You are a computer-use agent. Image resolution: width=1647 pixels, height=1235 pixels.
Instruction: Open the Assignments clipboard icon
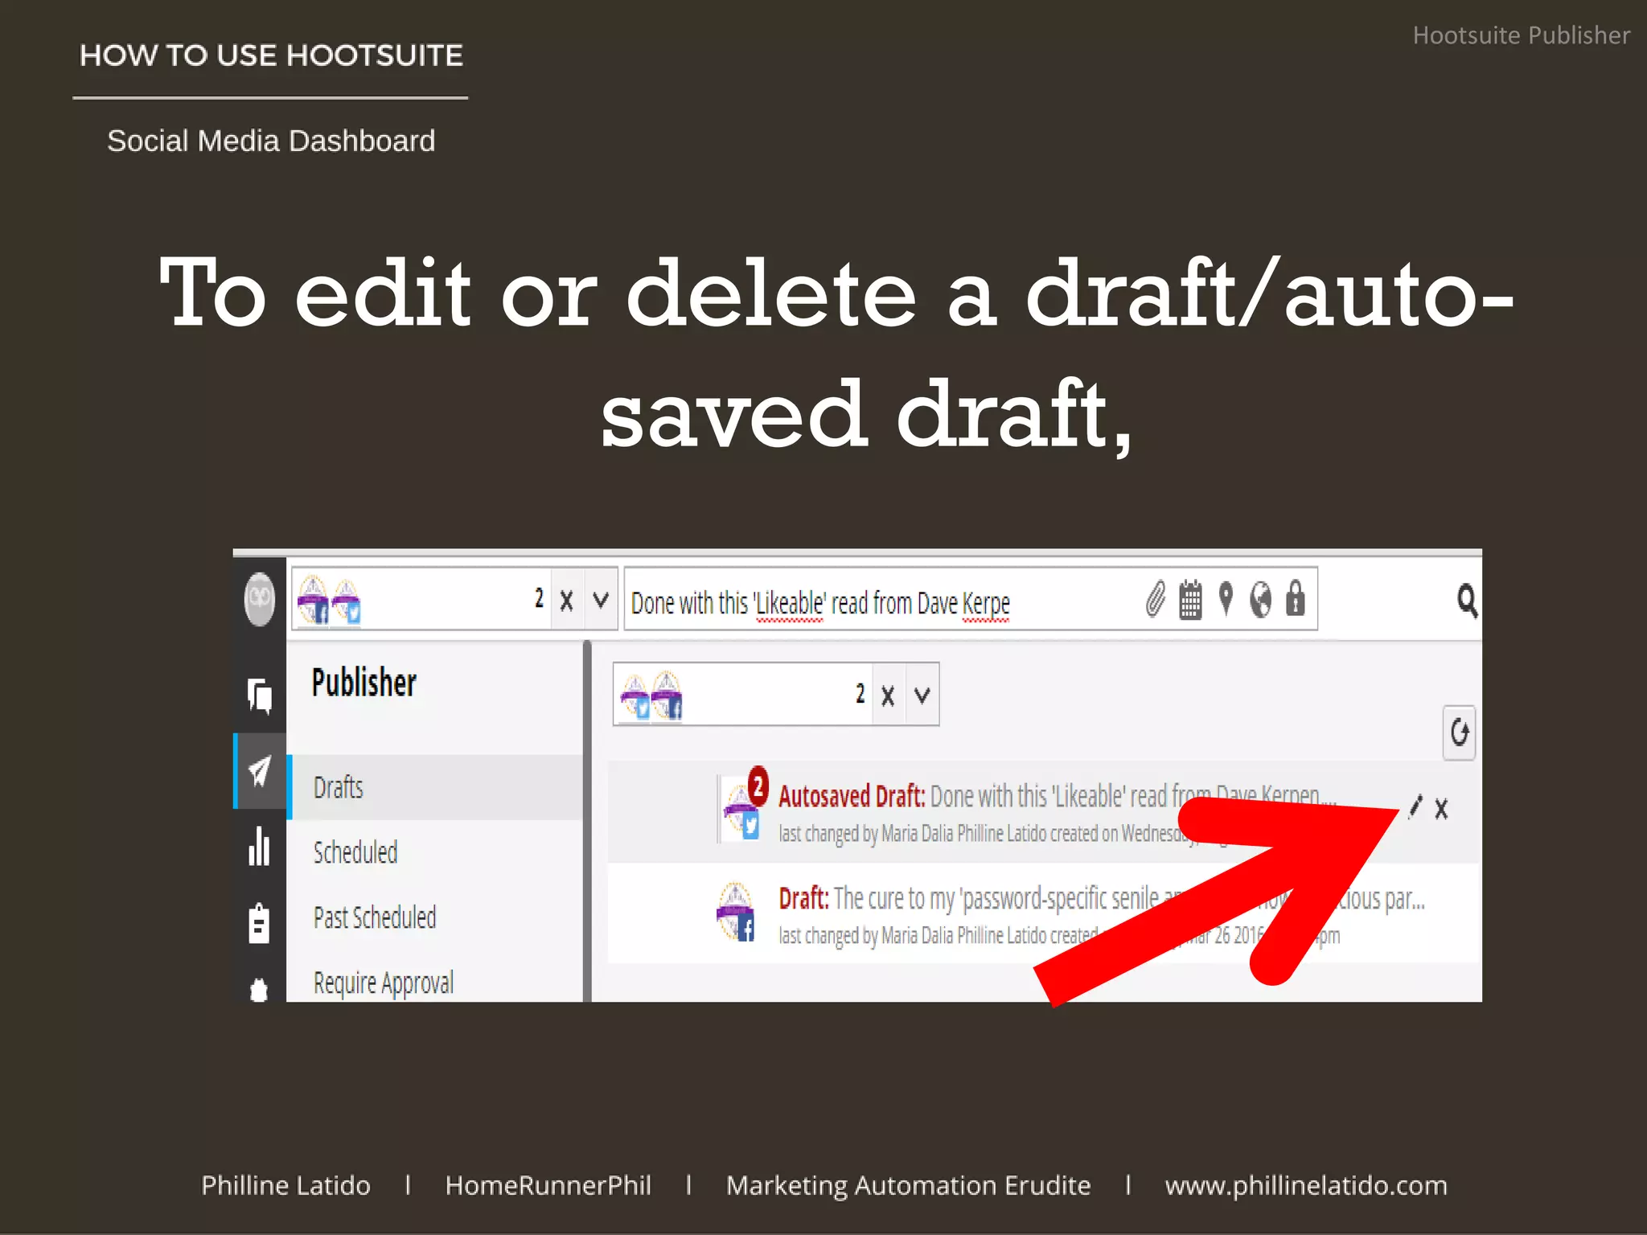point(259,922)
